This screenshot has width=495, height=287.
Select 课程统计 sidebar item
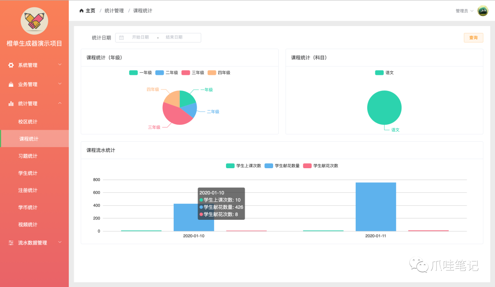(x=34, y=139)
